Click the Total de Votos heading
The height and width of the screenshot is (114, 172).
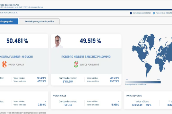coord(134,96)
